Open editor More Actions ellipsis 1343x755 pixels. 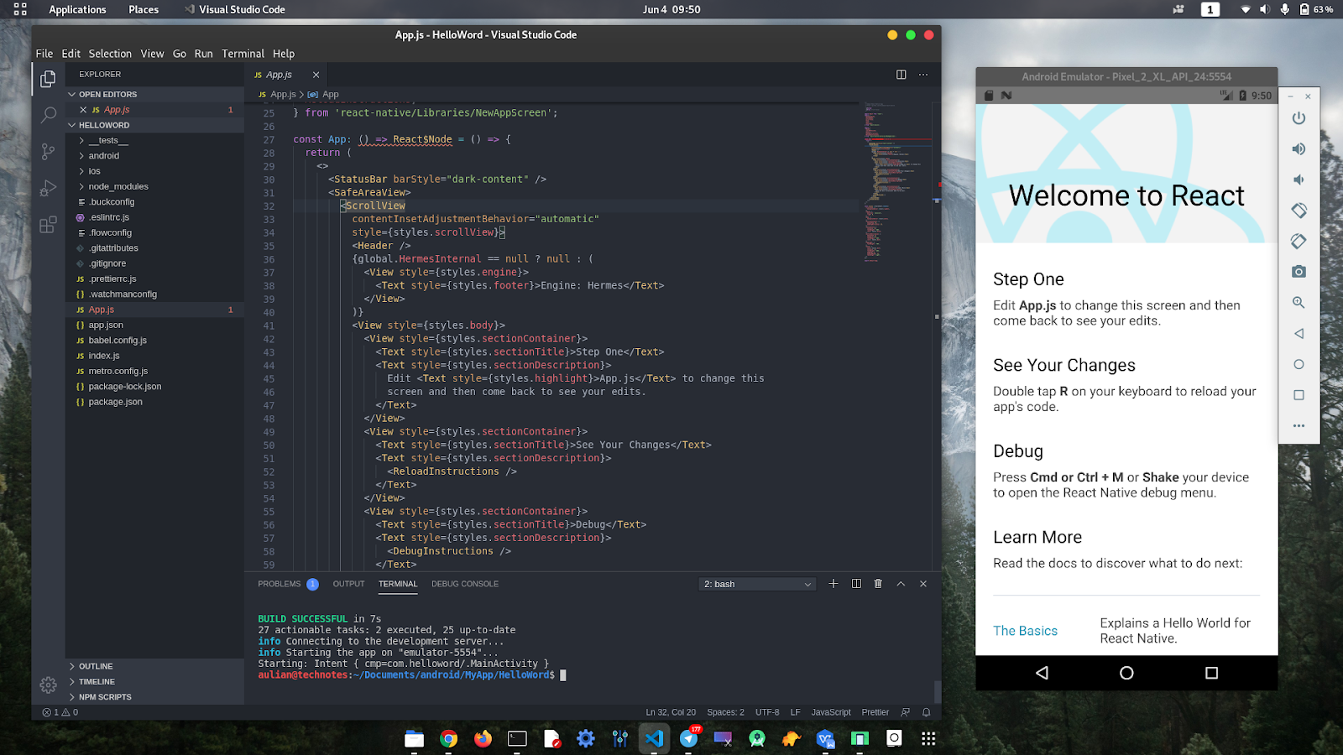[x=923, y=75]
